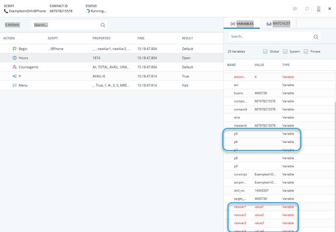Toggle the System variables checkbox

coord(285,51)
